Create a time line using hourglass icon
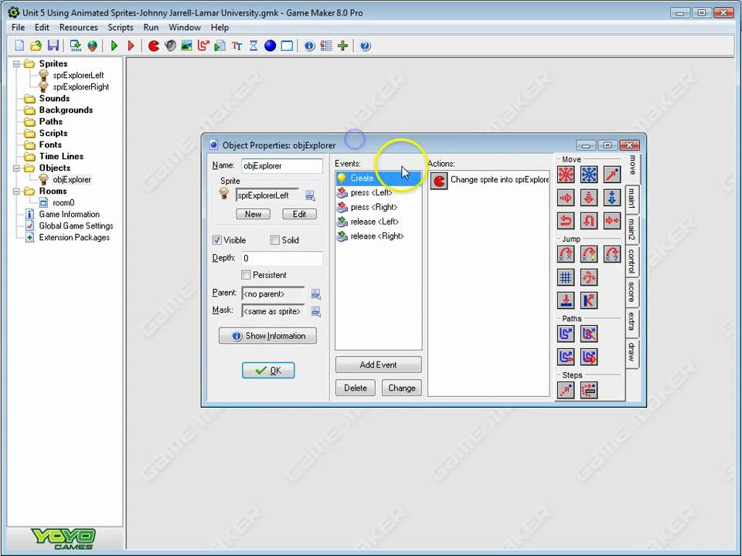 pyautogui.click(x=254, y=46)
